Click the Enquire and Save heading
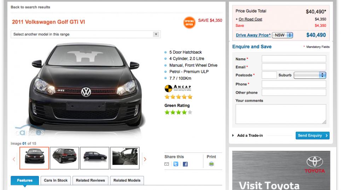This screenshot has width=341, height=190. pos(252,47)
